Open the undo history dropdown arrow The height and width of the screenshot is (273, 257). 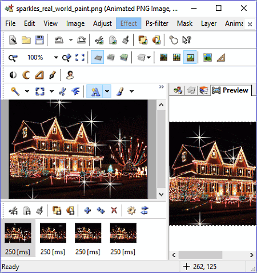point(71,40)
